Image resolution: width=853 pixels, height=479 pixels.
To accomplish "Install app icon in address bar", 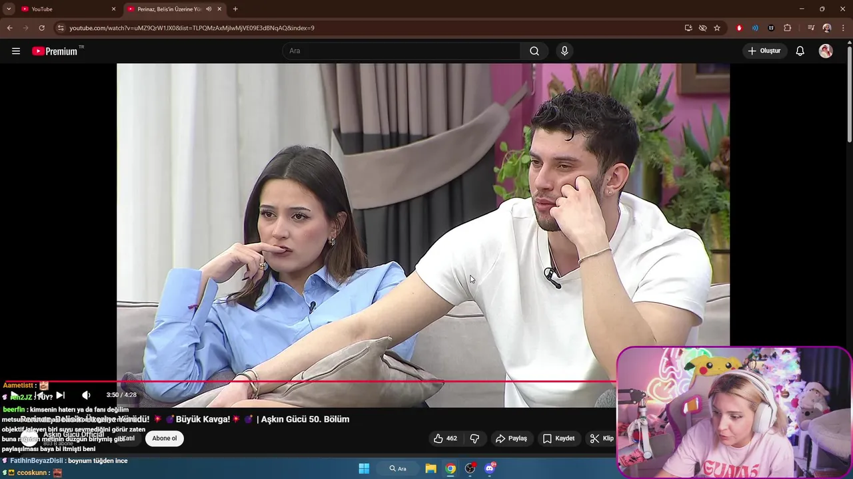I will click(688, 28).
